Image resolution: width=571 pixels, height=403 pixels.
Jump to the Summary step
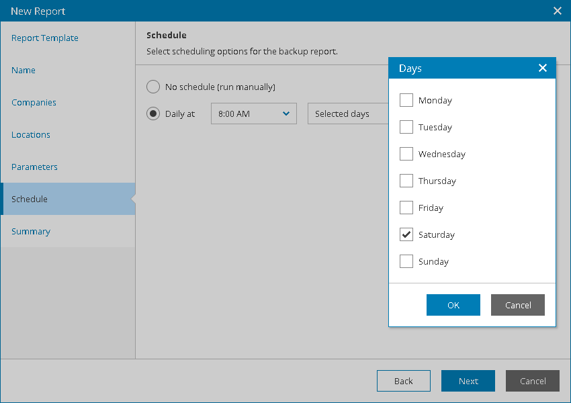tap(31, 231)
